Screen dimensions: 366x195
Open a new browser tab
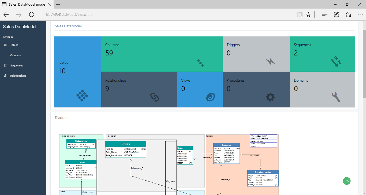point(58,4)
